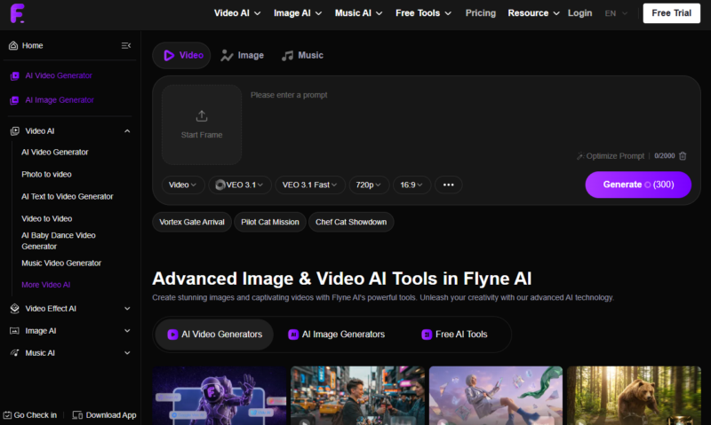Click the Pricing link in the header

(x=480, y=13)
